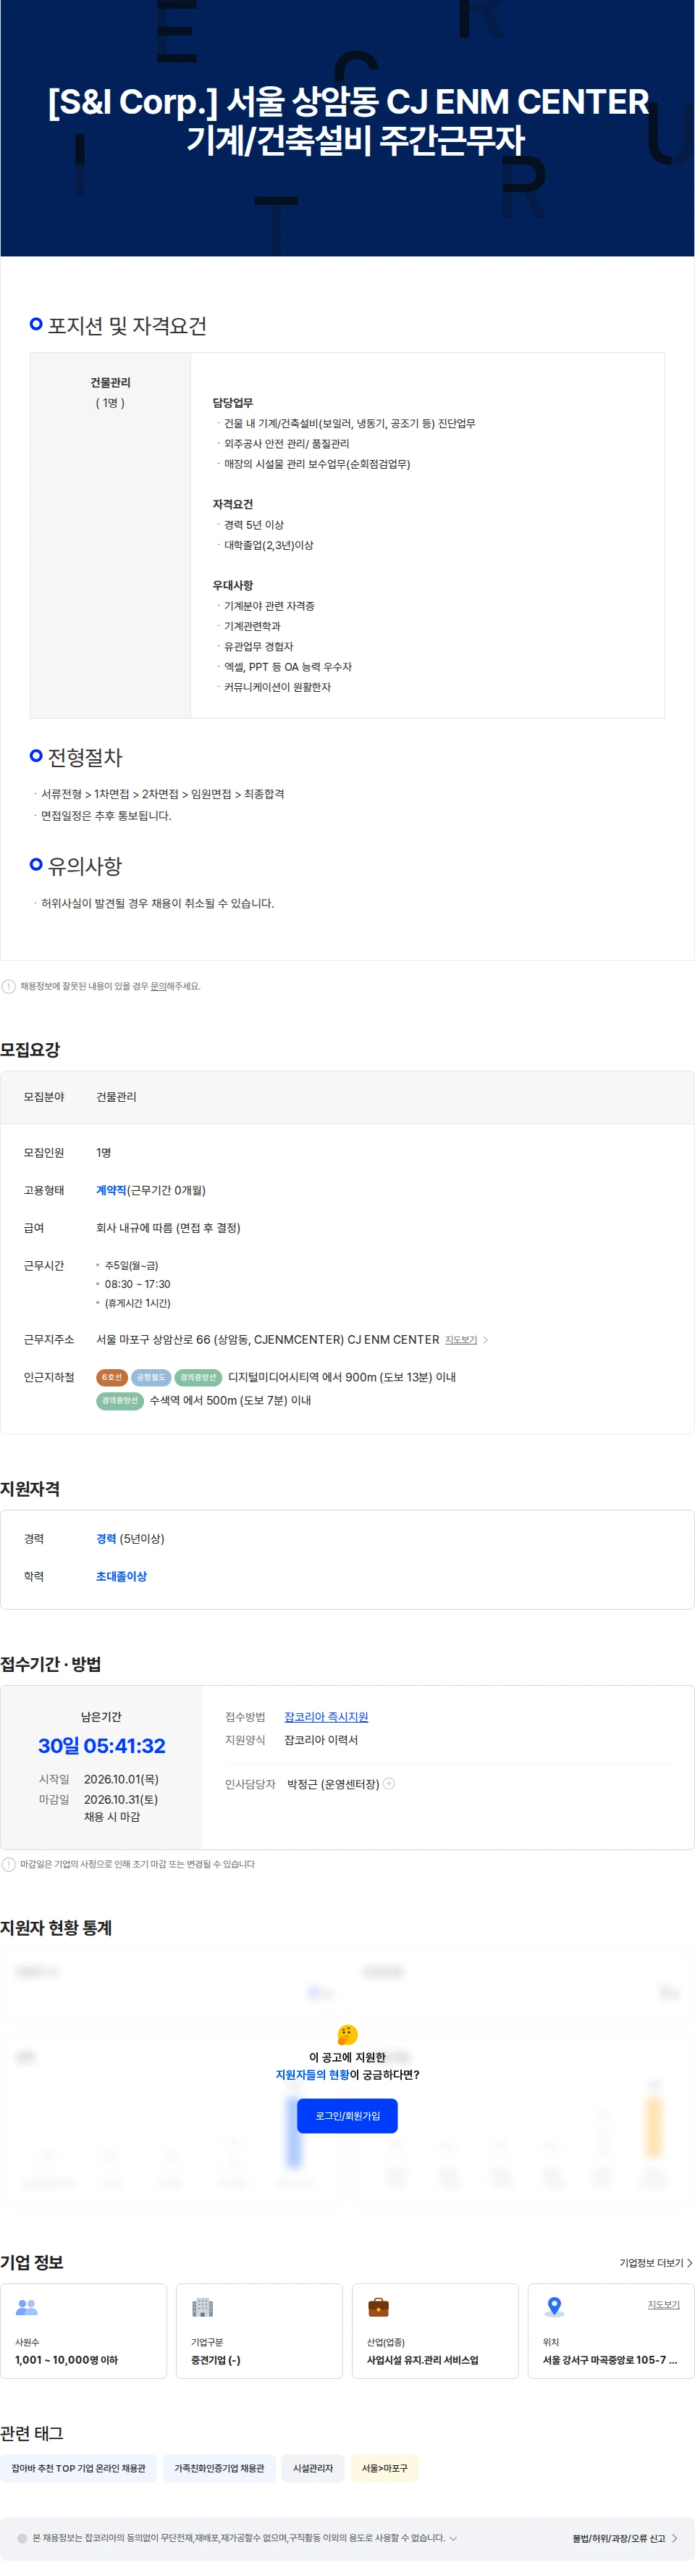Select the 가족친화인증기업 채용관 tag
This screenshot has width=695, height=2576.
(219, 2468)
